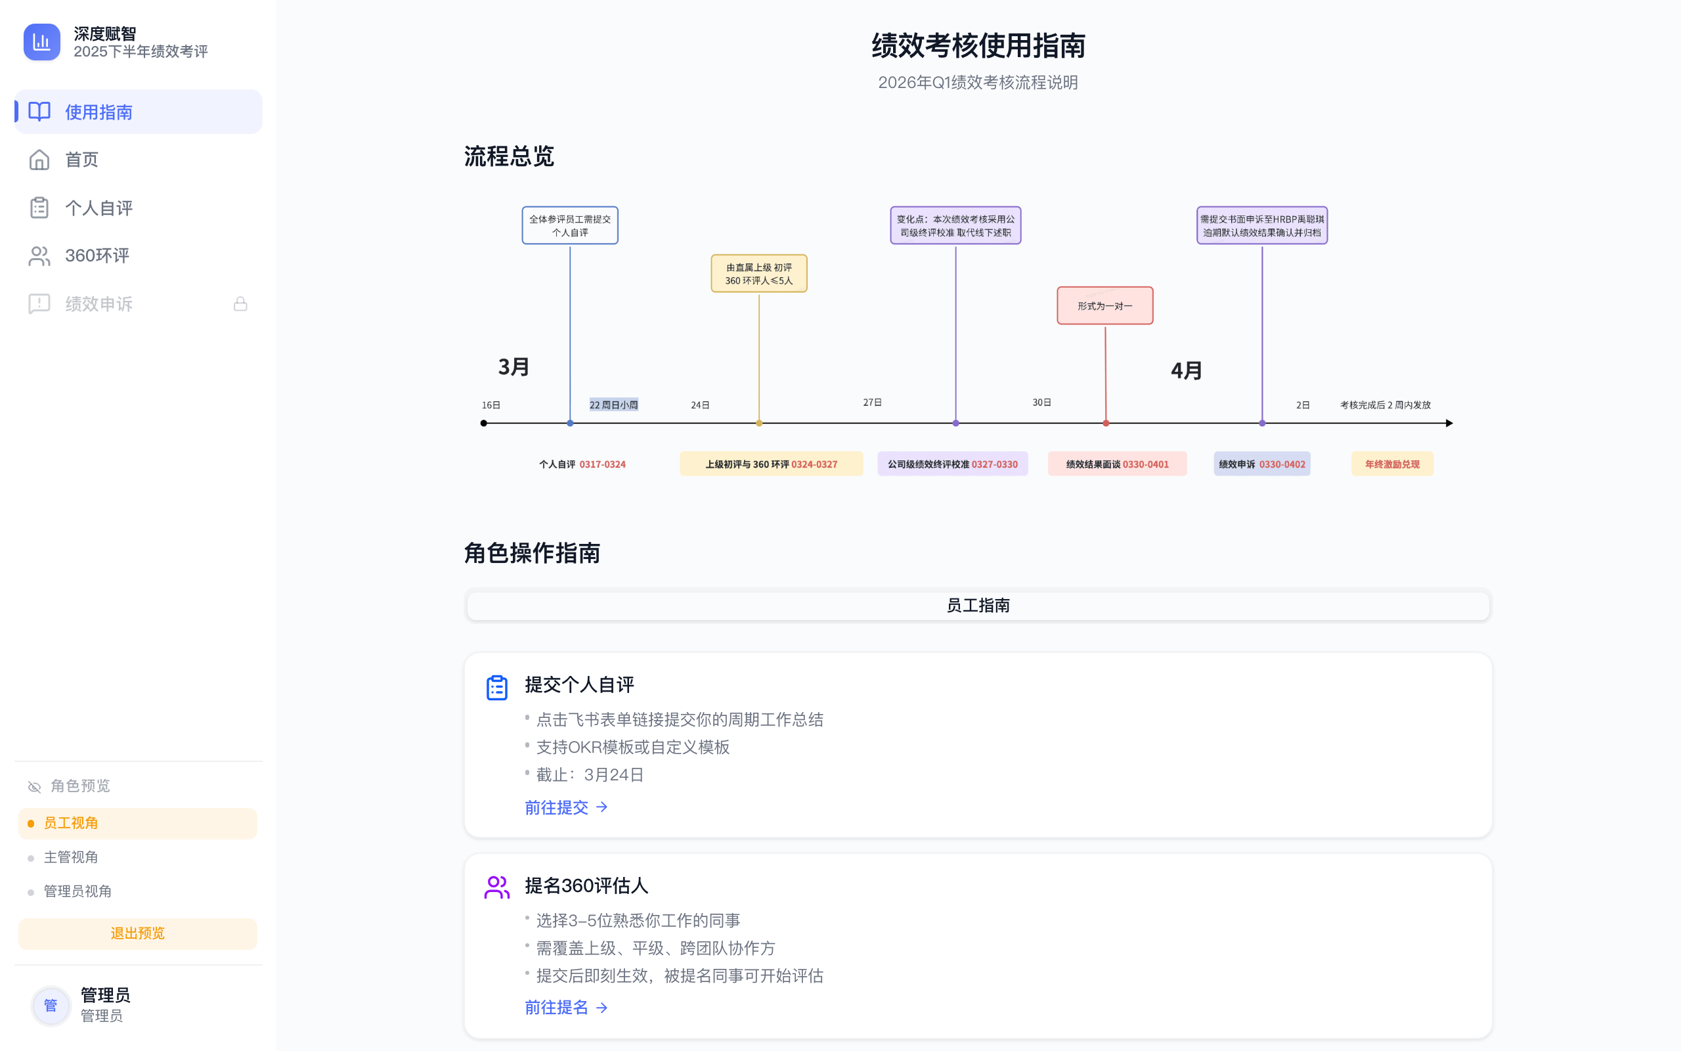Open the 使用指南 book icon in sidebar

tap(39, 112)
